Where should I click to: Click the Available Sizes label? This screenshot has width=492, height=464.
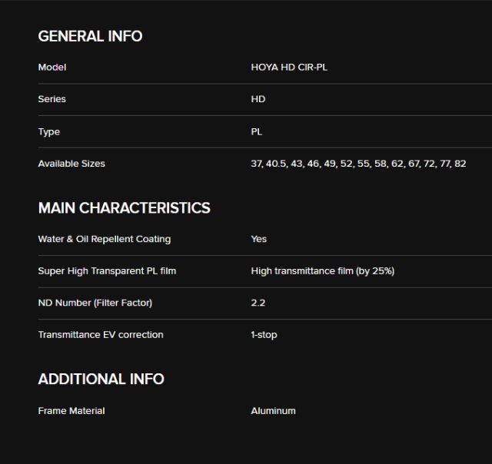pyautogui.click(x=71, y=164)
